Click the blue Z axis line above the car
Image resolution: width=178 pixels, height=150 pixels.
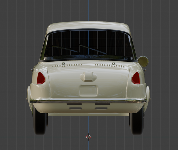tap(88, 10)
